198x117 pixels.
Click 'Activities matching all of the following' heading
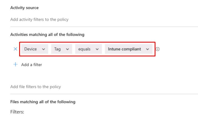(47, 35)
